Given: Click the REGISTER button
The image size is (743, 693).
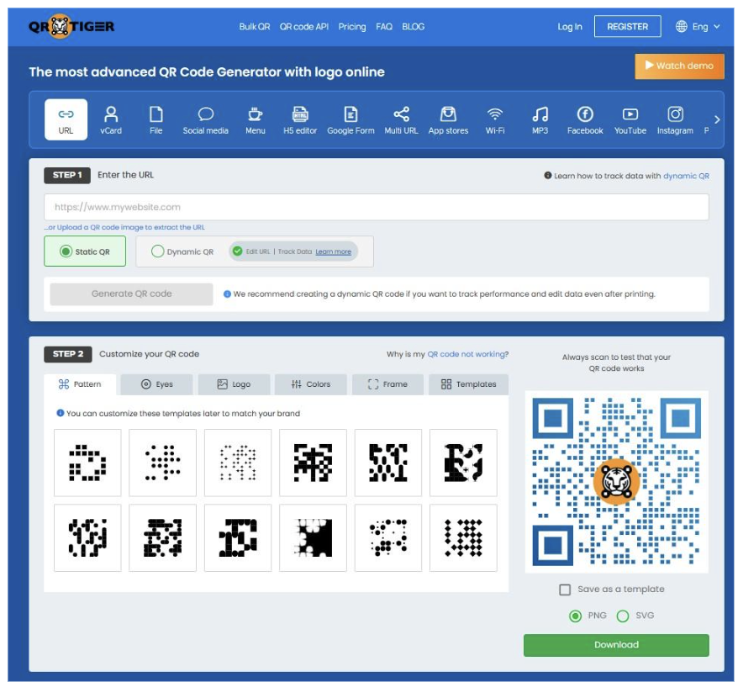Looking at the screenshot, I should pyautogui.click(x=628, y=27).
